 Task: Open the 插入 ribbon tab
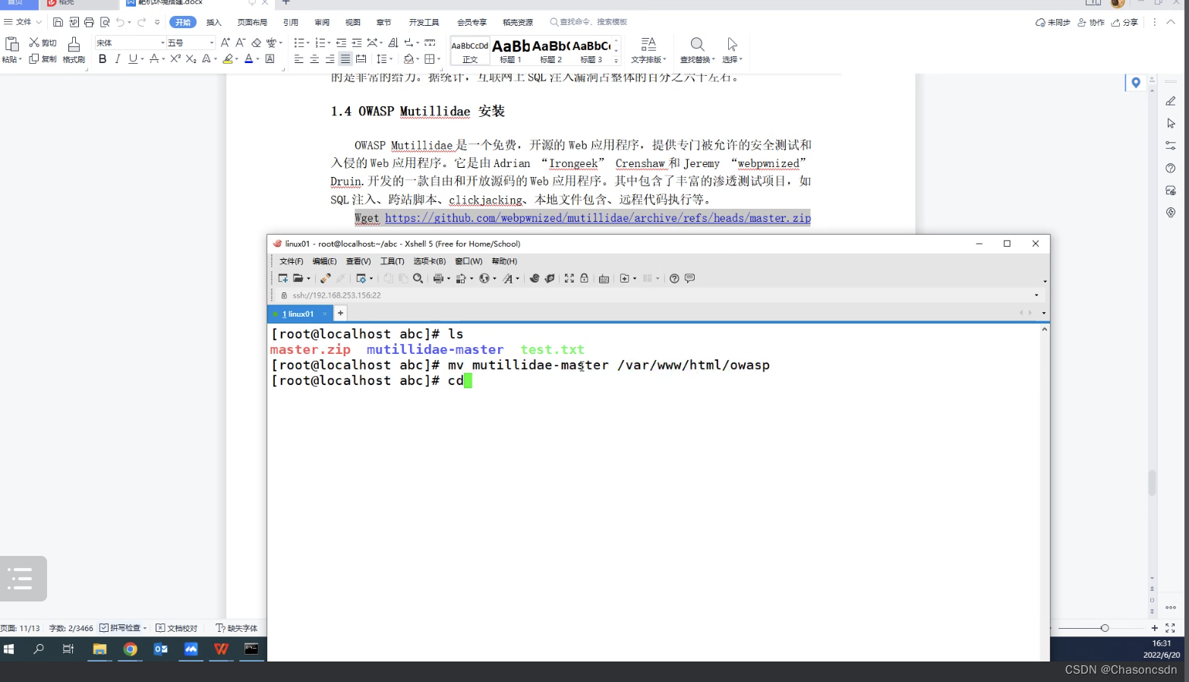(214, 22)
